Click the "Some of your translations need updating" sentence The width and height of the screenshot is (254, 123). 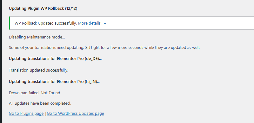[x=104, y=48]
